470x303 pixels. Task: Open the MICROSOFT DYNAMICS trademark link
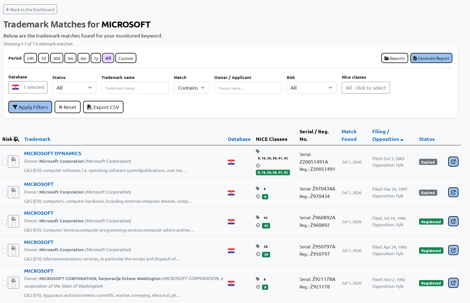[53, 153]
